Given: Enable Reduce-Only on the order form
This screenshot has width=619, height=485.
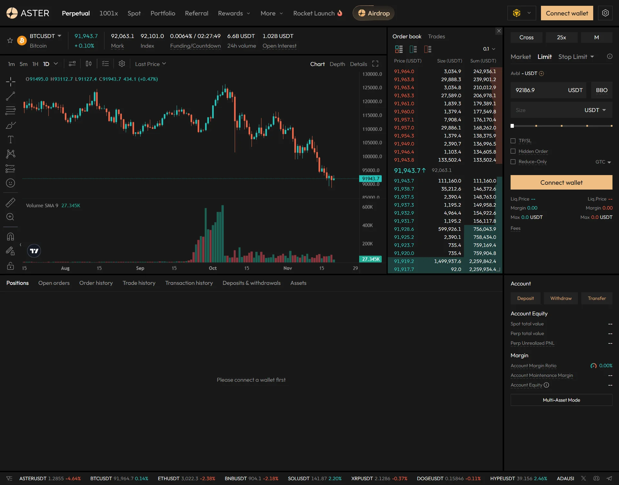Looking at the screenshot, I should (x=513, y=162).
